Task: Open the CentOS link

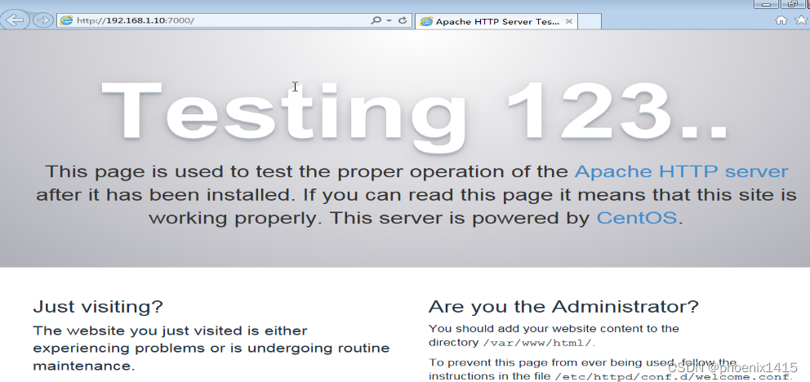Action: click(x=636, y=217)
